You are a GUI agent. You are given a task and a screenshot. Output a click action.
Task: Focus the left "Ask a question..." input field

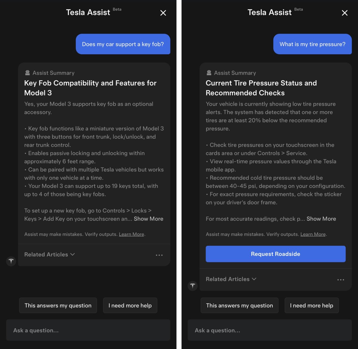pyautogui.click(x=88, y=330)
